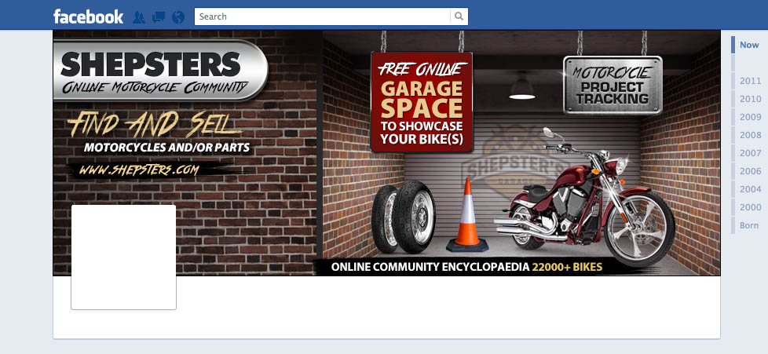Click the Shepsters cover photo motorcycle

click(585, 196)
